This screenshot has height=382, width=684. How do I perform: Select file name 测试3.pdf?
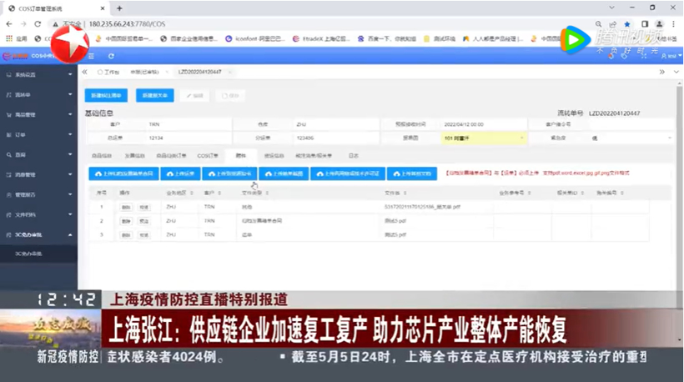[x=395, y=221]
